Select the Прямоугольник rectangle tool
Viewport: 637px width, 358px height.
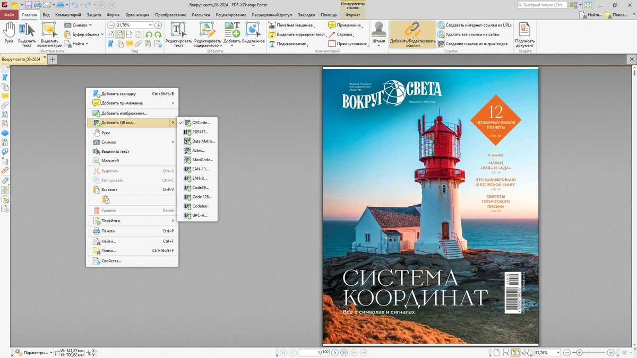point(348,44)
